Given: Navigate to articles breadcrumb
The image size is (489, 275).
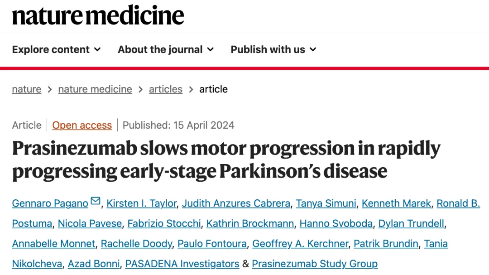Looking at the screenshot, I should (x=166, y=89).
